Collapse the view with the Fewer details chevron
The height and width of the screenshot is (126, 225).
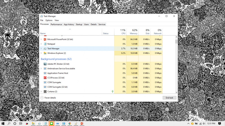(42, 98)
